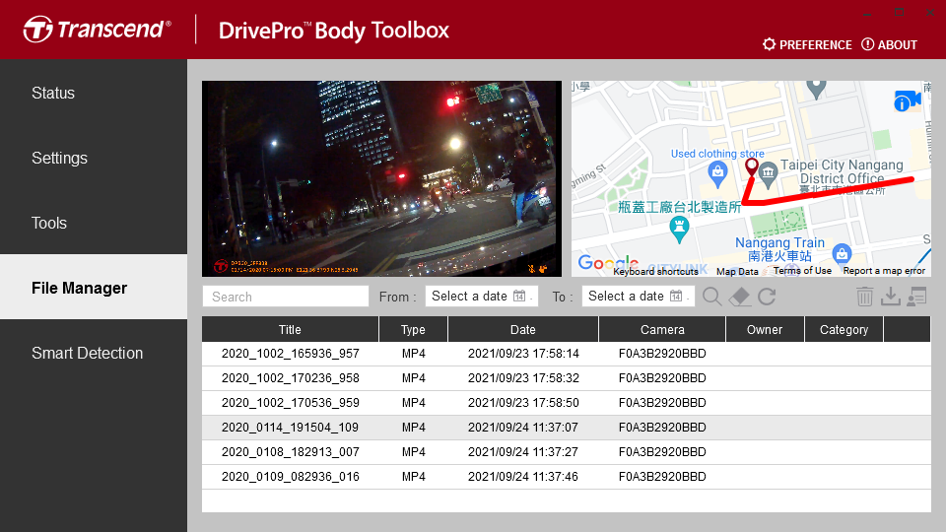
Task: Click the owner info card icon
Action: point(917,297)
